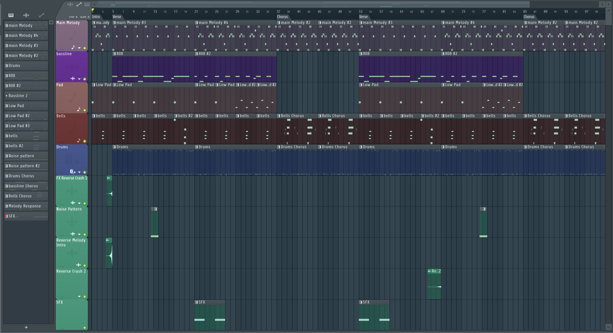Click automation line icon in playlist header corner
Viewport: 613px width, 333px height.
tap(79, 4)
